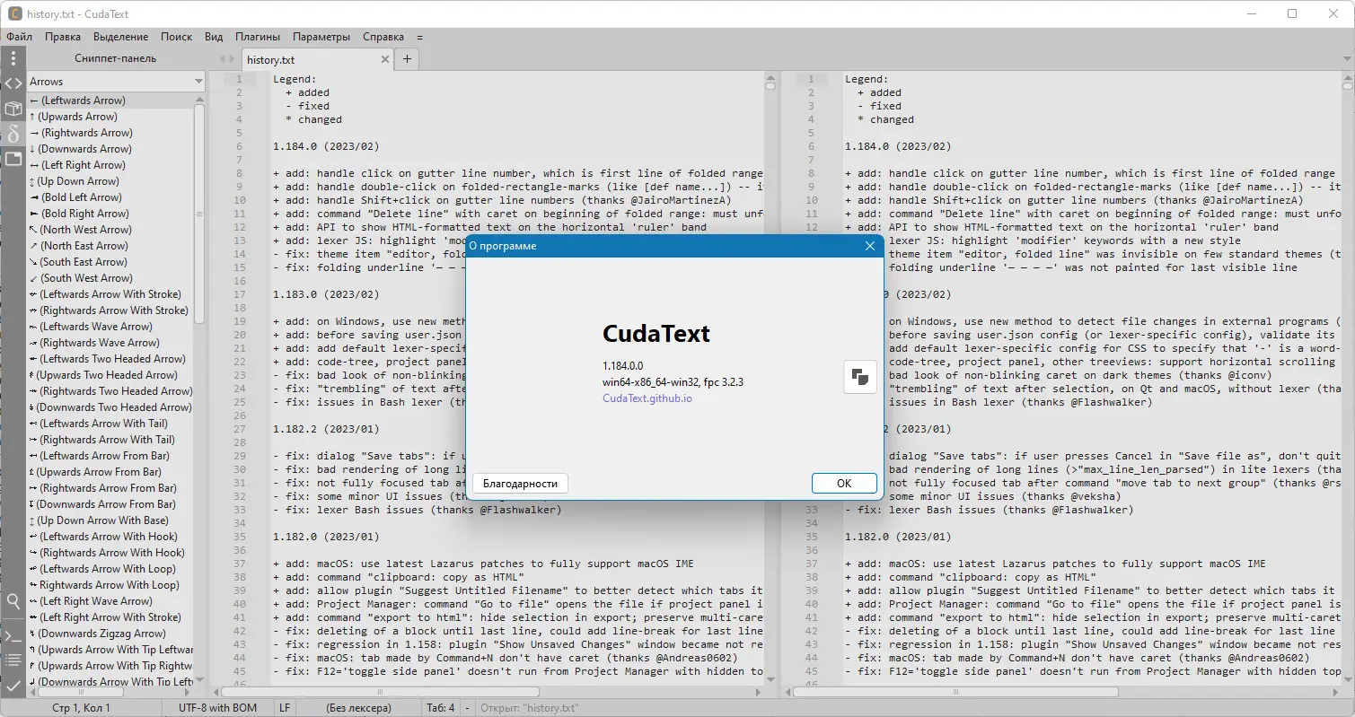Viewport: 1355px width, 717px height.
Task: Open the Arrows snippet category dropdown
Action: 116,82
